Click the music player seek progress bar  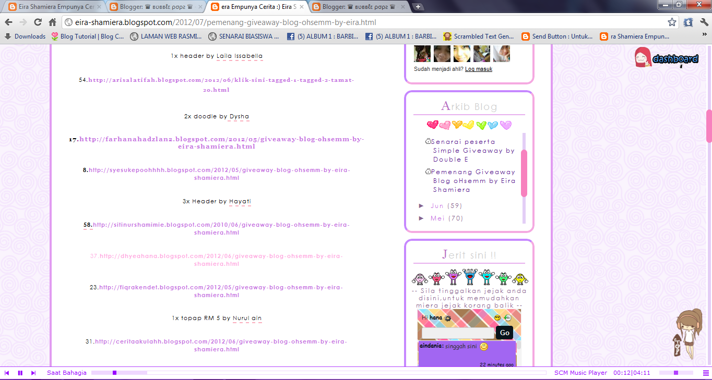[x=318, y=373]
